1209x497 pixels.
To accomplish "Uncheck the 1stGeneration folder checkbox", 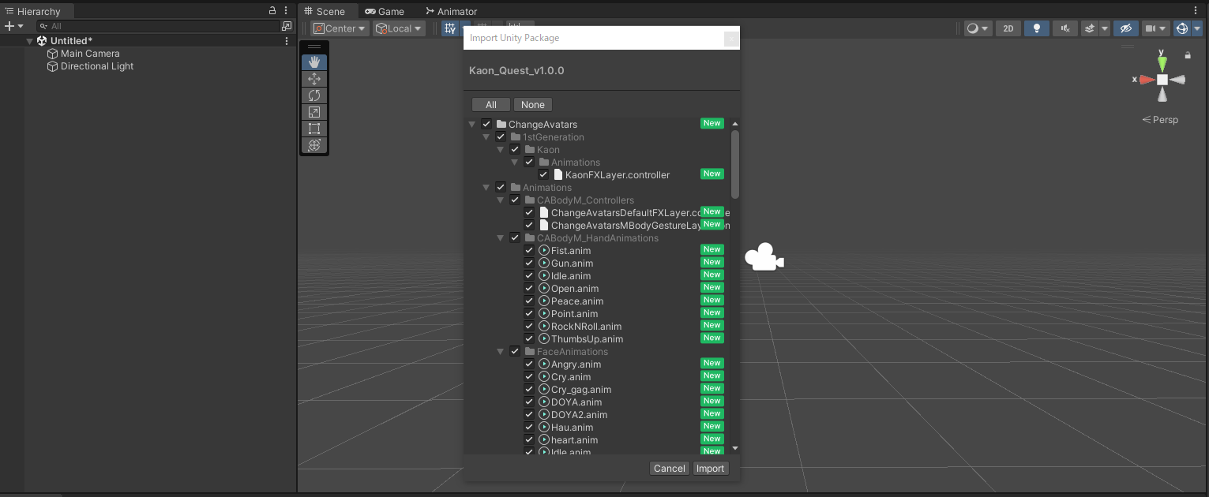I will tap(501, 137).
